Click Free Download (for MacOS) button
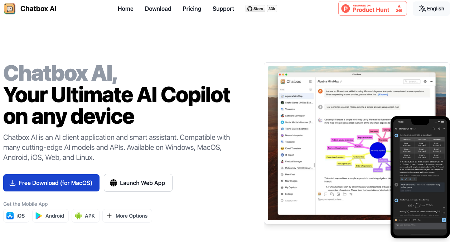Image resolution: width=465 pixels, height=247 pixels. 51,183
